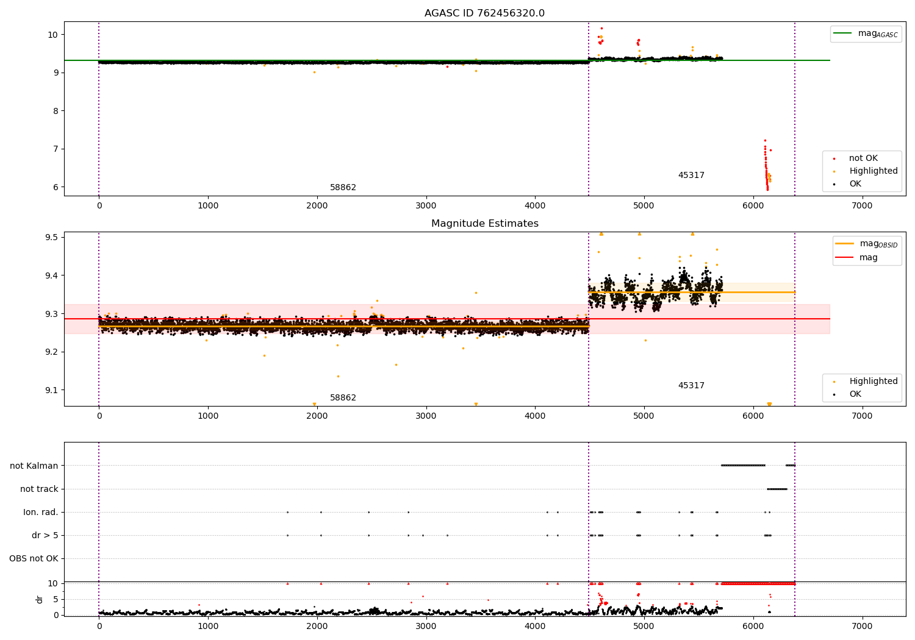Viewport: 915px width, 640px height.
Task: Click y-axis tick 6 in top plot
Action: click(x=55, y=187)
